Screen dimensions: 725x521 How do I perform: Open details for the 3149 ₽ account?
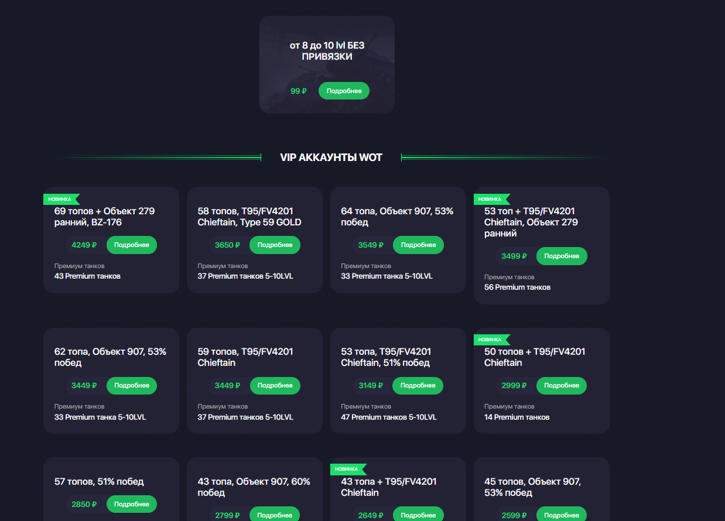click(x=418, y=385)
